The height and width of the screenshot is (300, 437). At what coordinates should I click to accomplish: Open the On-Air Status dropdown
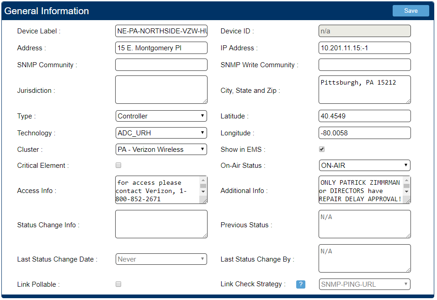[x=364, y=166]
